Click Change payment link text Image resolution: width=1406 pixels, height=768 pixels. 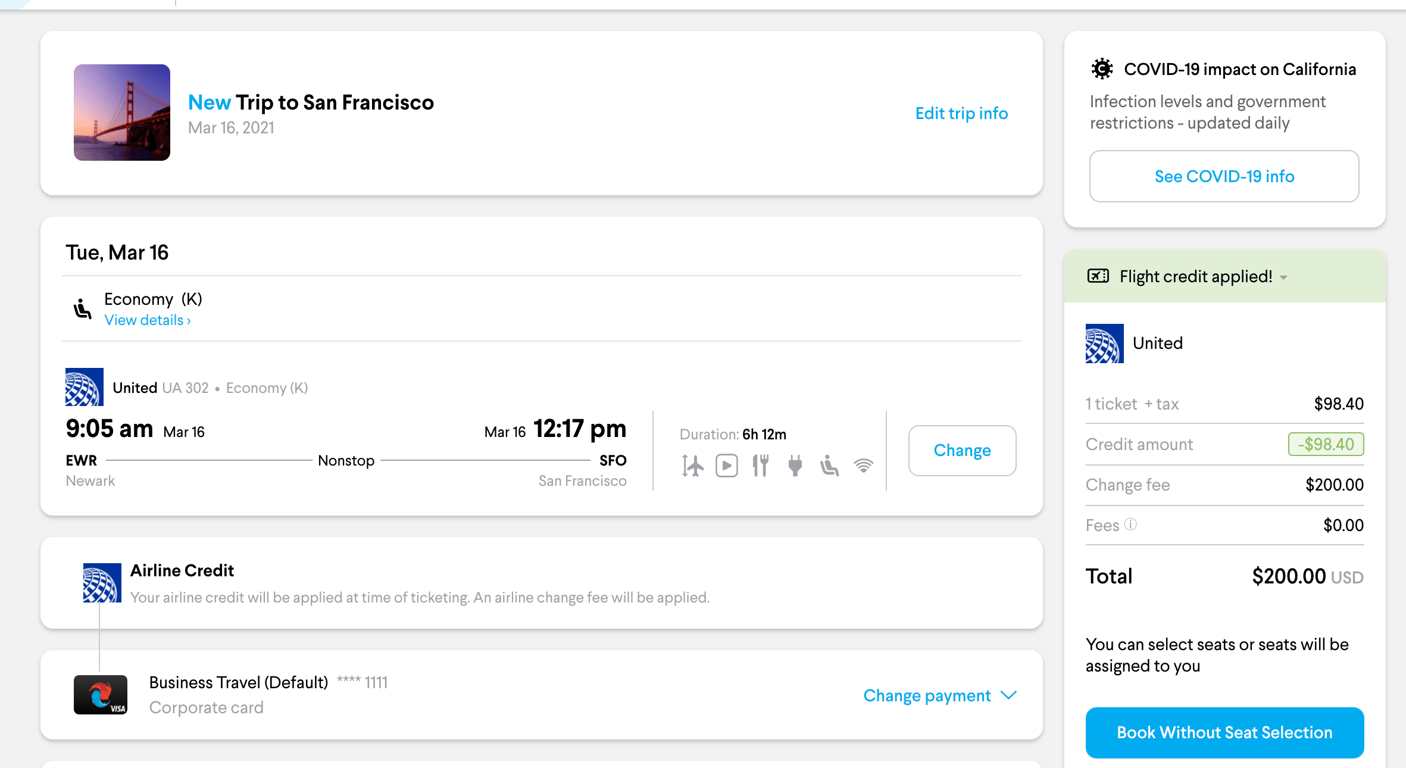927,695
